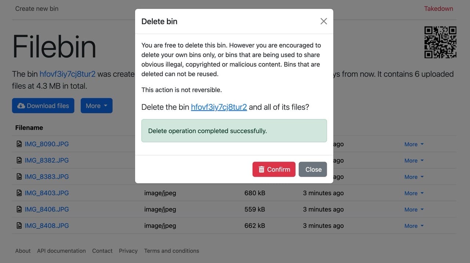Screen dimensions: 470x263
Task: Open API documentation footer link
Action: pyautogui.click(x=61, y=251)
